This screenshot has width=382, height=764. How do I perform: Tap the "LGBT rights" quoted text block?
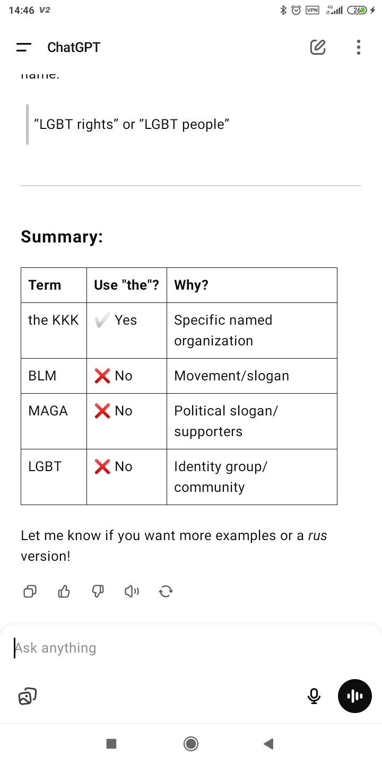(132, 125)
